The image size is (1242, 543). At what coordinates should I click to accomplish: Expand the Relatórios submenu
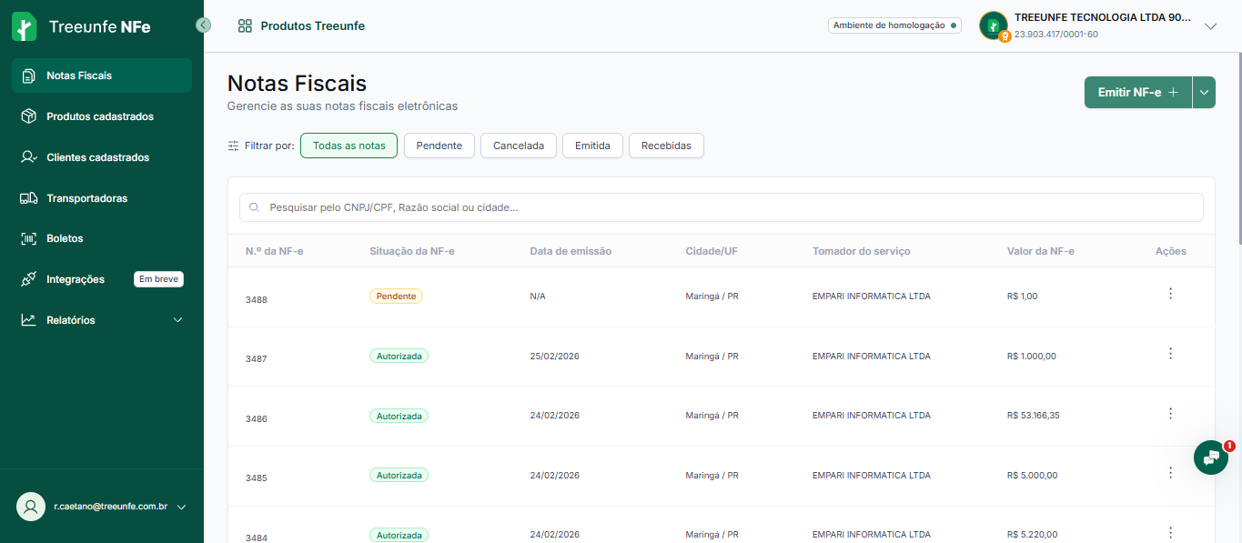(177, 320)
